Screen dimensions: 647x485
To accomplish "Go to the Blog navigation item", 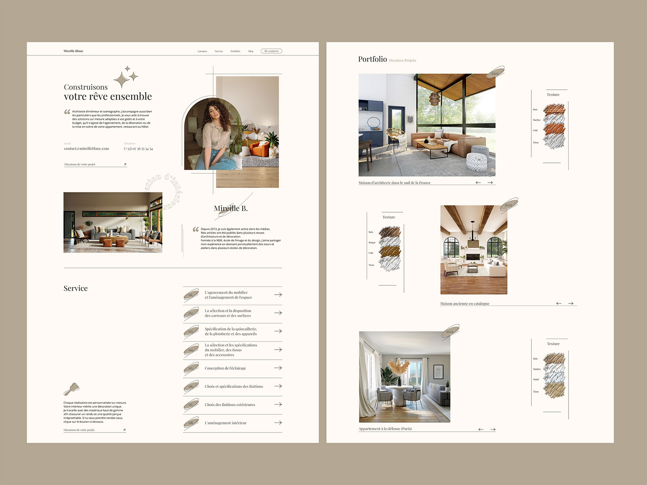I will click(251, 51).
